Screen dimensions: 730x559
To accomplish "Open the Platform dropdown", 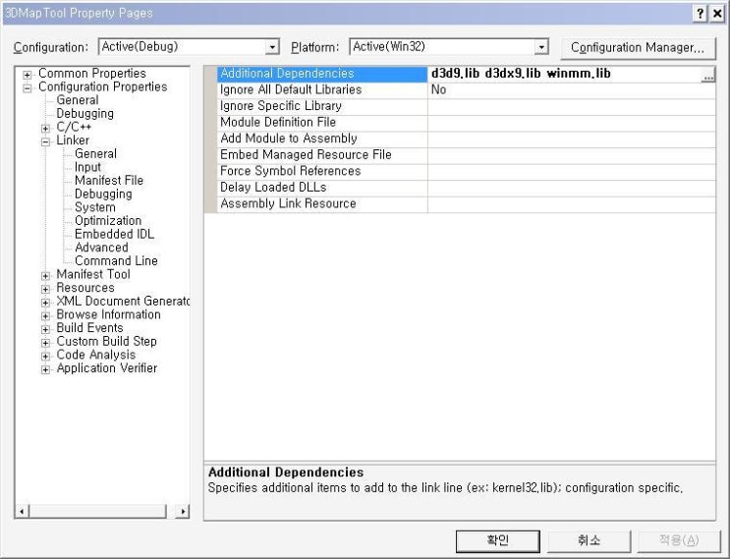I will (x=541, y=47).
